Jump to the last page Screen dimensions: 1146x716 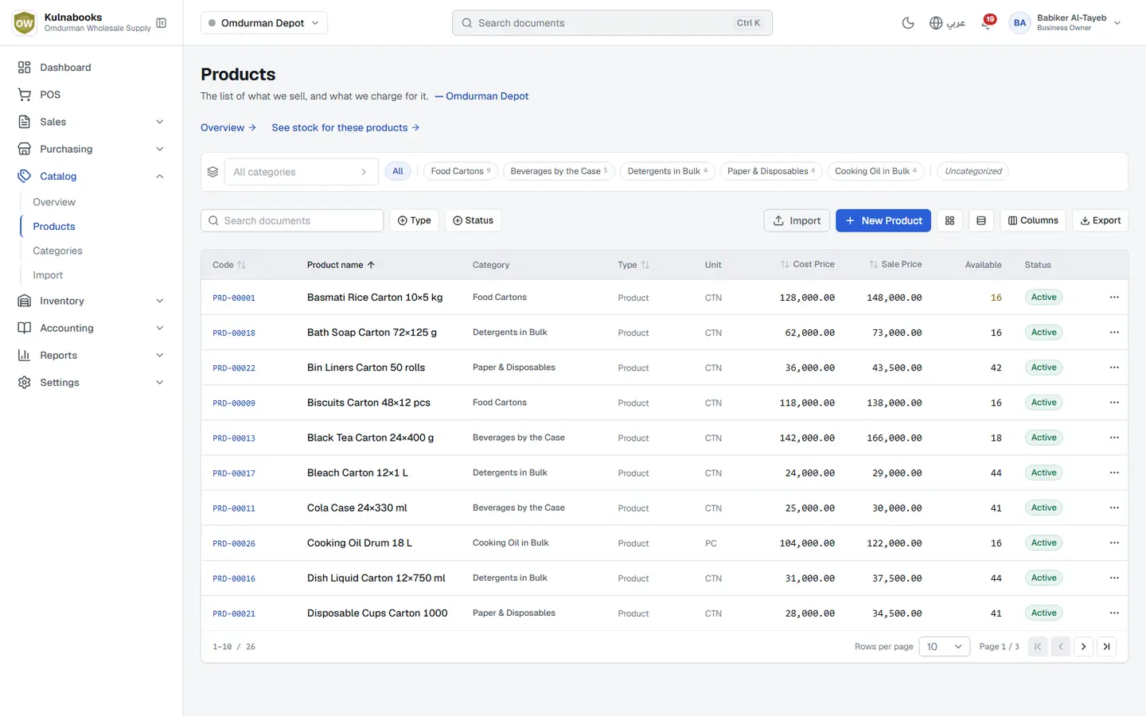click(x=1107, y=647)
